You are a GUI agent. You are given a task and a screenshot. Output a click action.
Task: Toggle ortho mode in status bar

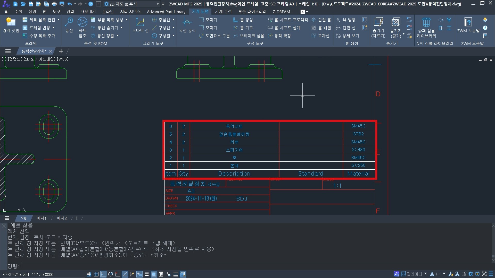(103, 274)
